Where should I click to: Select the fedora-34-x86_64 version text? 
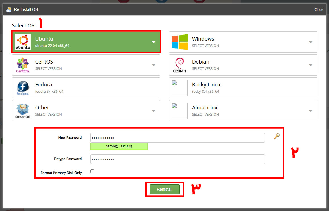click(x=49, y=92)
